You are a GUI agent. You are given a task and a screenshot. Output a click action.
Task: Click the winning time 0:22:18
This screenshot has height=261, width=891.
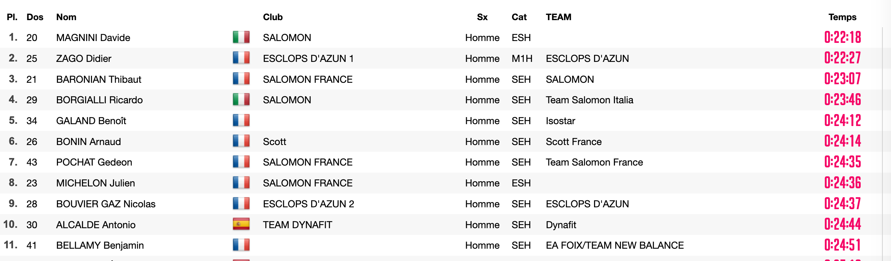tap(842, 37)
